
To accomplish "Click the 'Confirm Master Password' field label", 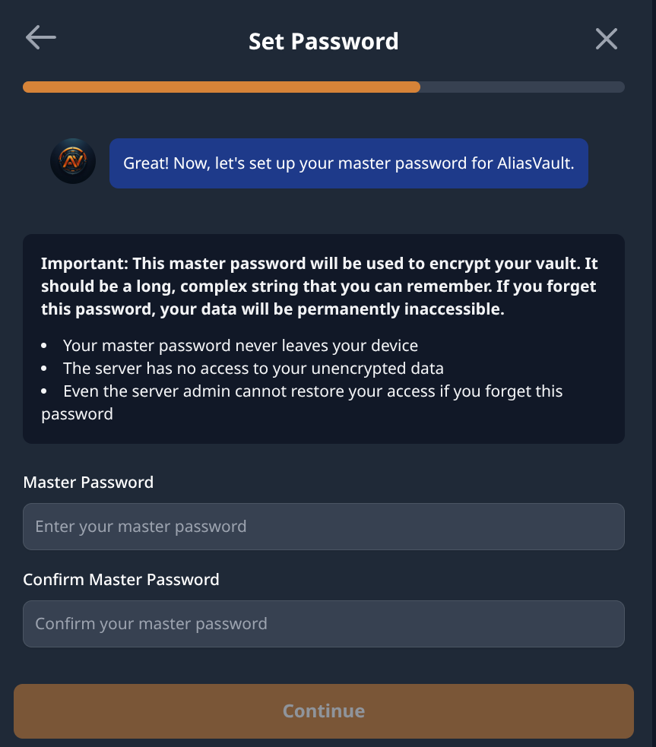I will pyautogui.click(x=121, y=579).
